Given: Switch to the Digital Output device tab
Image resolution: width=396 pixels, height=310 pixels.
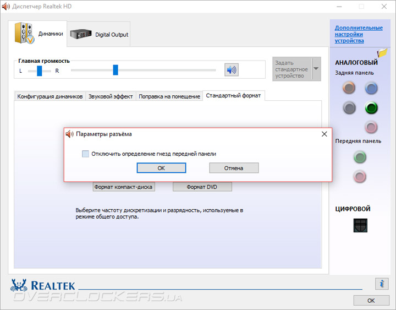Looking at the screenshot, I should click(x=99, y=34).
